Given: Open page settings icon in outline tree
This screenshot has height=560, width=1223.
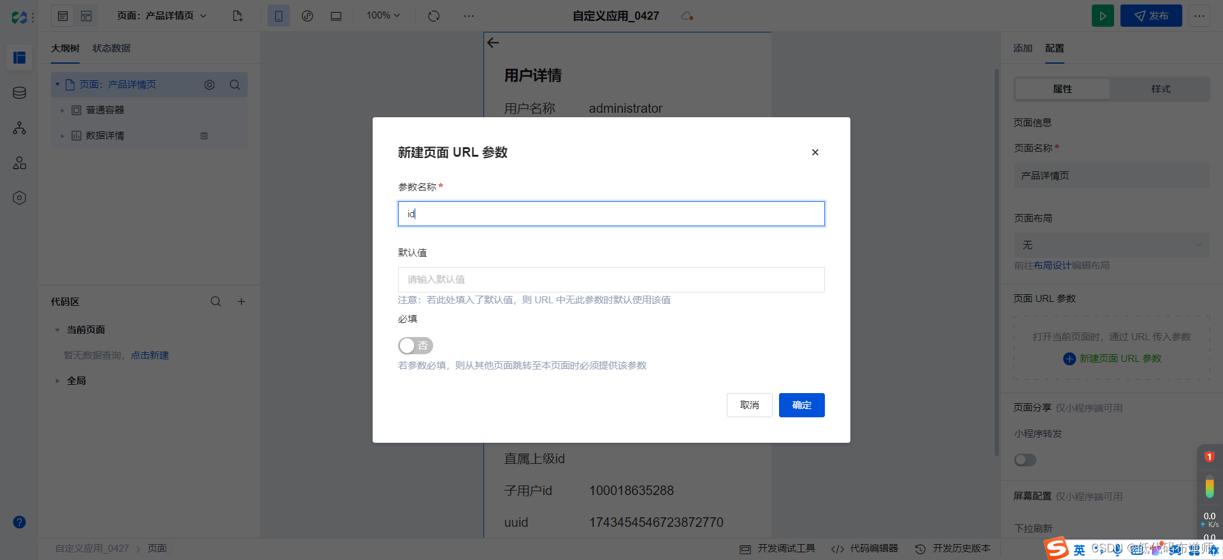Looking at the screenshot, I should (210, 85).
